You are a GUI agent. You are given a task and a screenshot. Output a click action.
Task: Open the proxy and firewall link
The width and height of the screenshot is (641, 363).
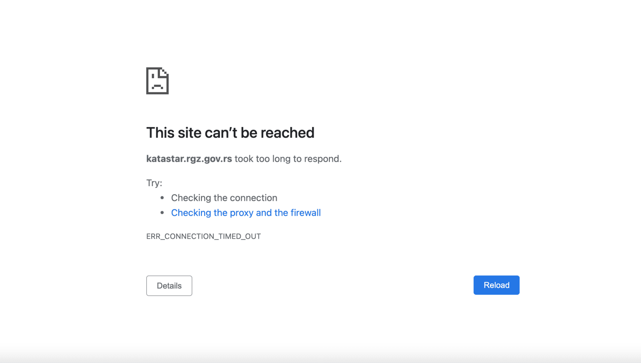246,213
